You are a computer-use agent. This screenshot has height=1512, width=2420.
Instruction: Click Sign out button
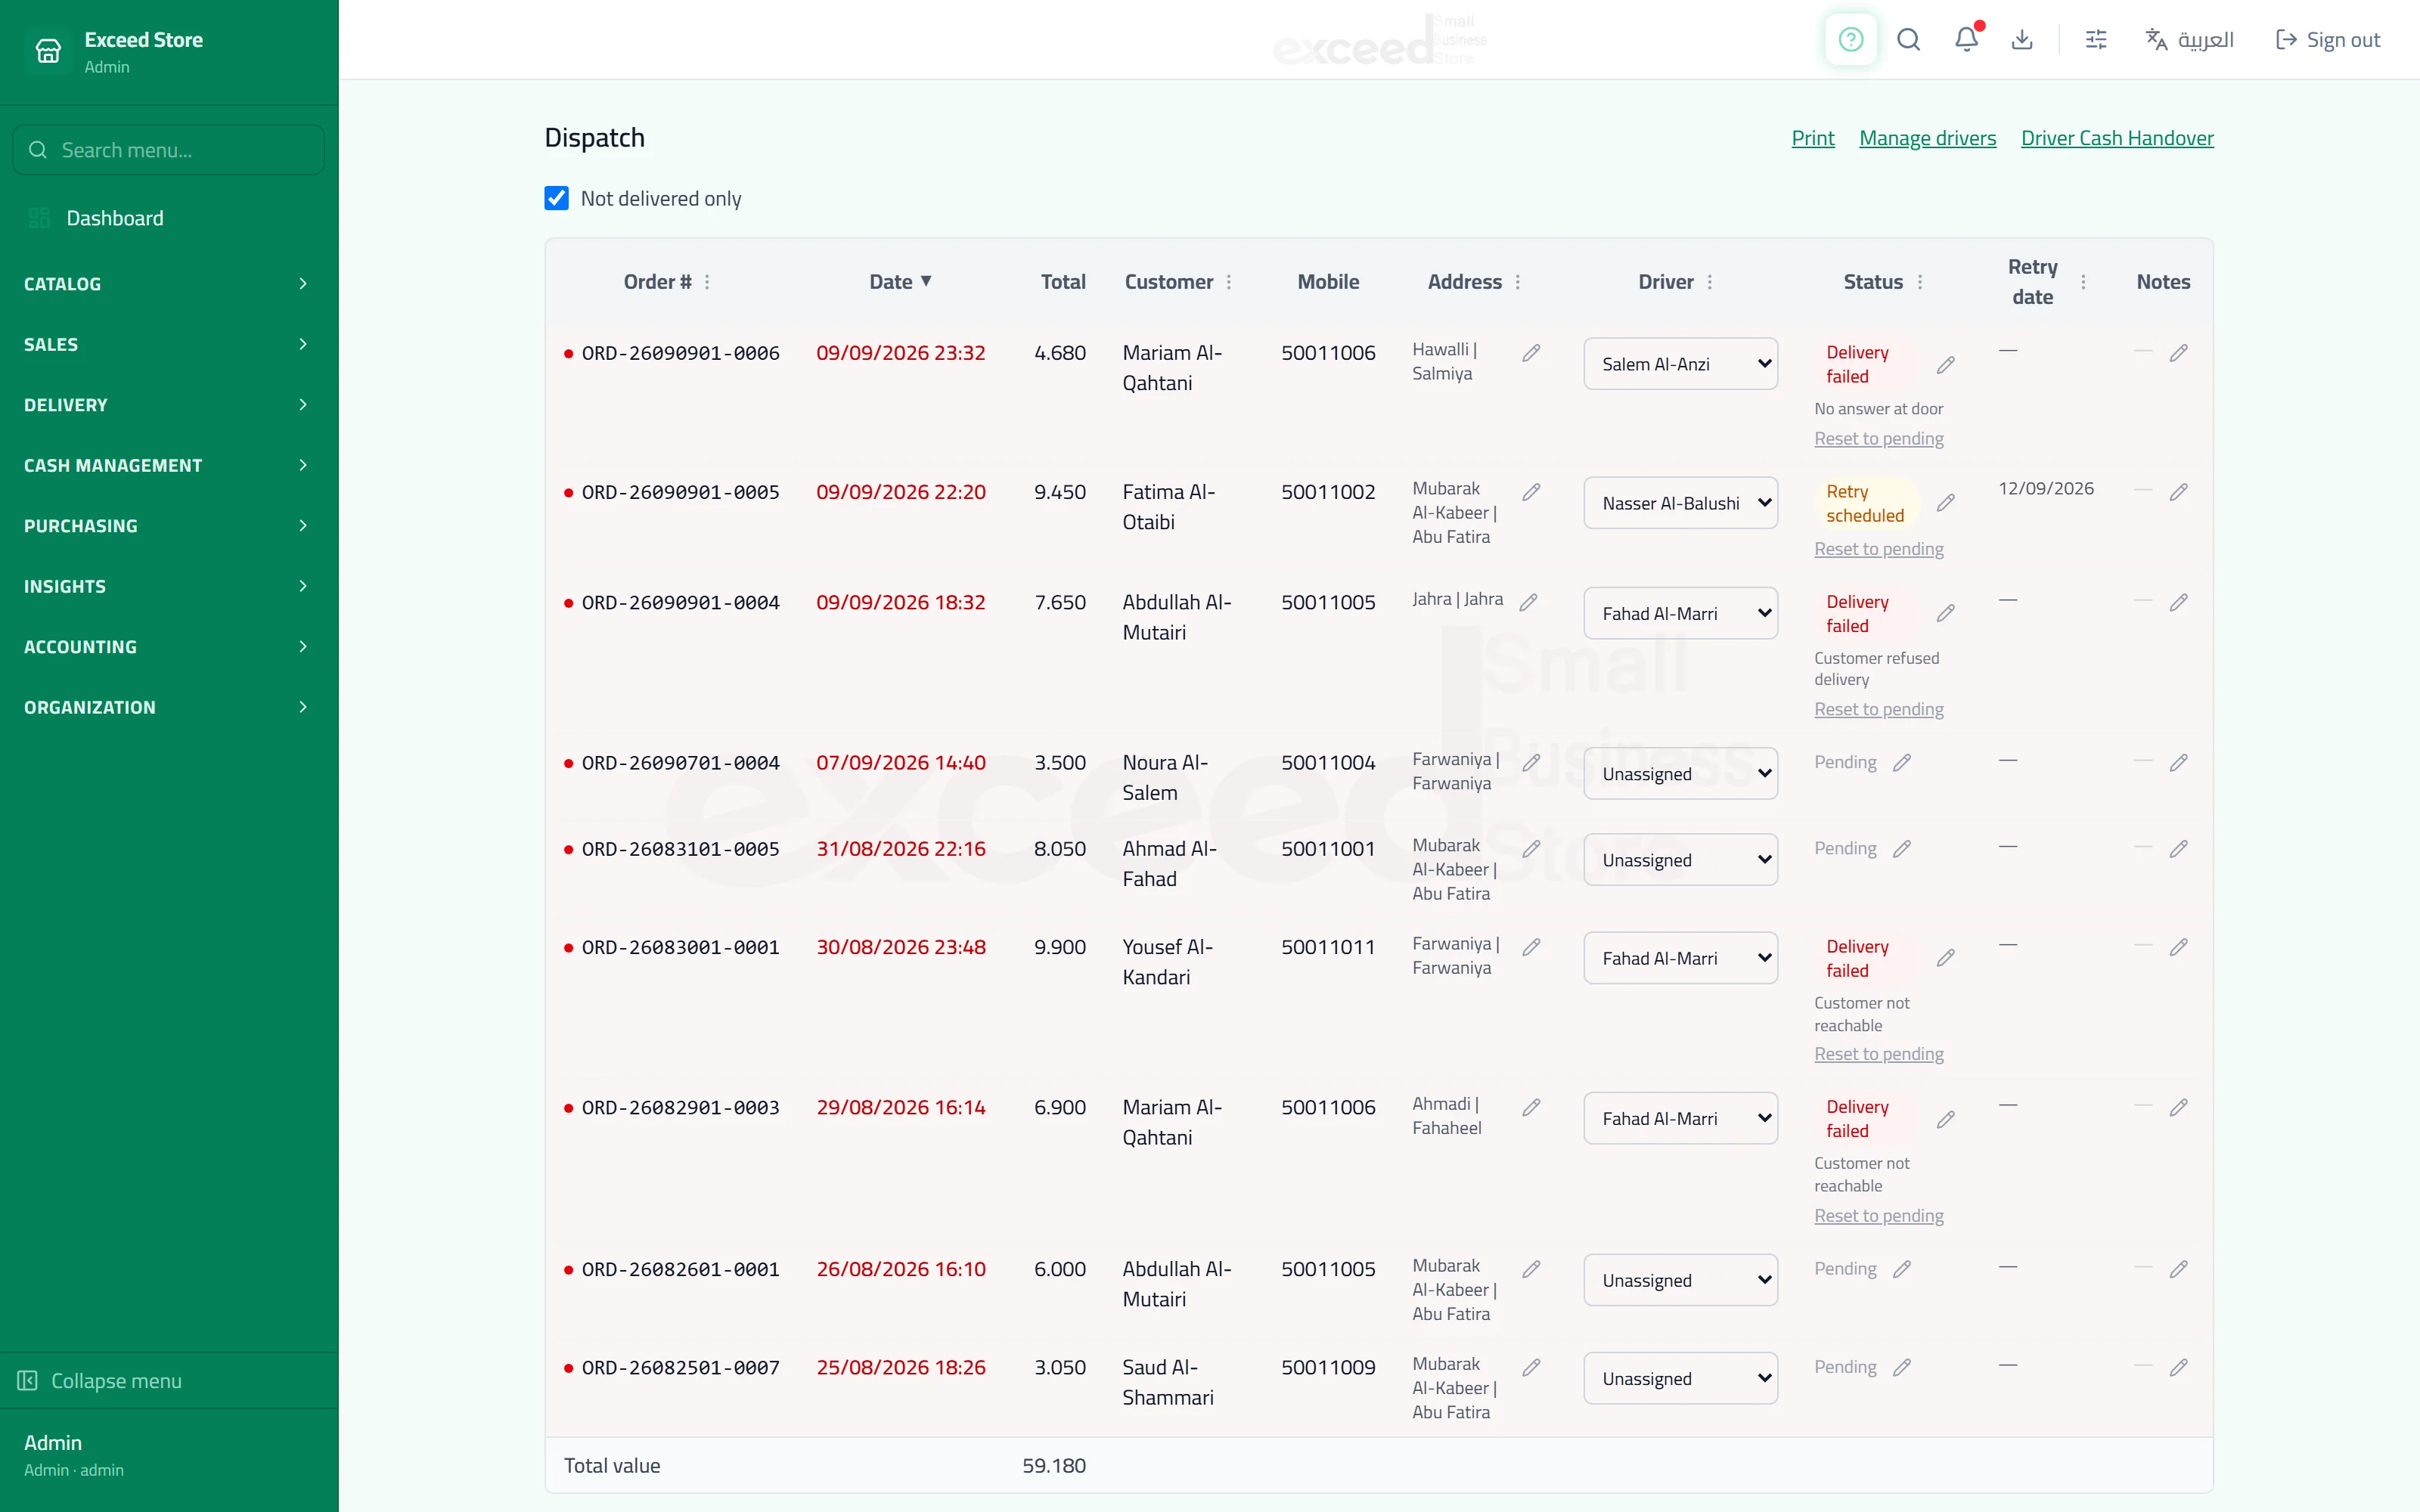click(2328, 40)
